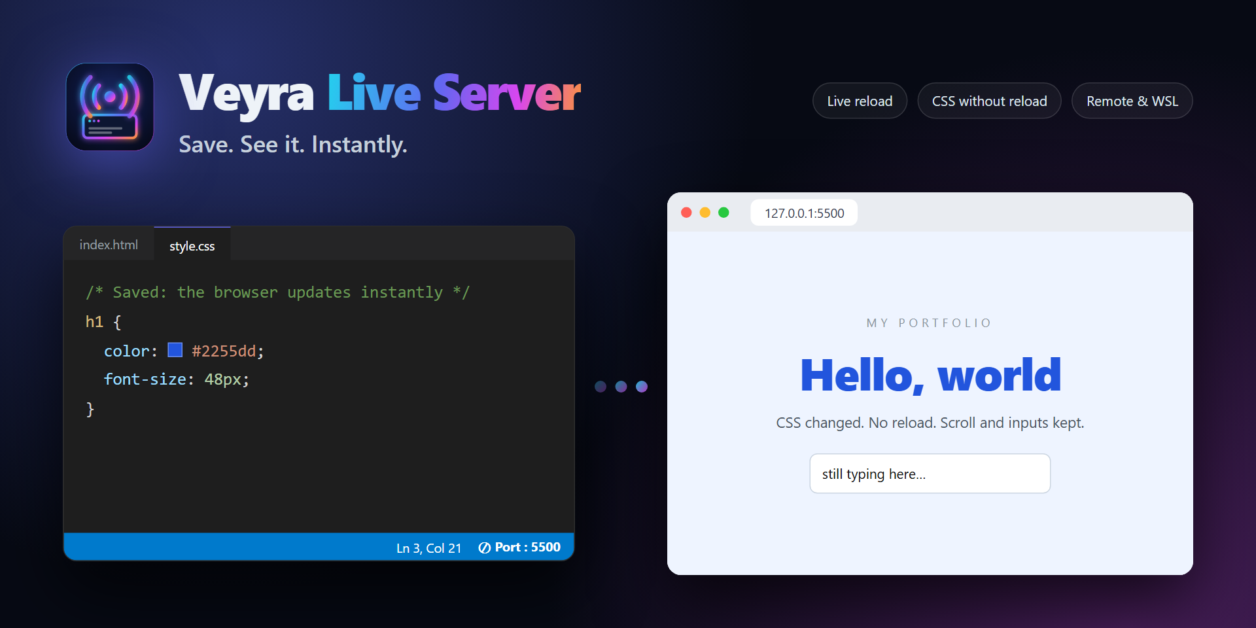Click the Veyra Live Server logo icon
This screenshot has width=1256, height=628.
110,107
